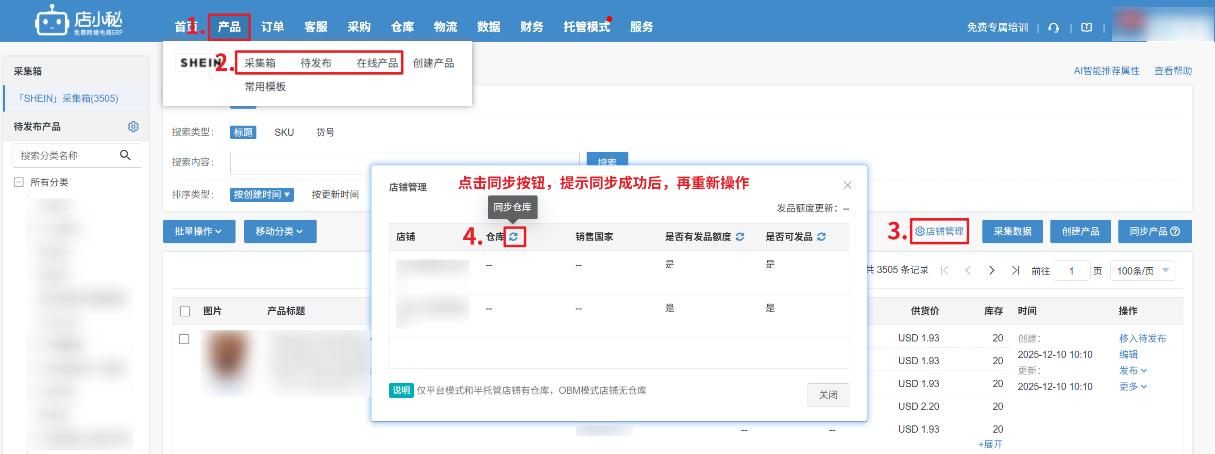This screenshot has height=454, width=1215.
Task: Click 关闭 button in store management dialog
Action: (x=828, y=395)
